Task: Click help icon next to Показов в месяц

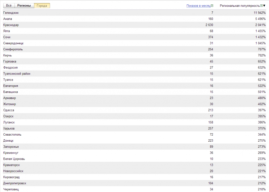Action: coord(213,6)
